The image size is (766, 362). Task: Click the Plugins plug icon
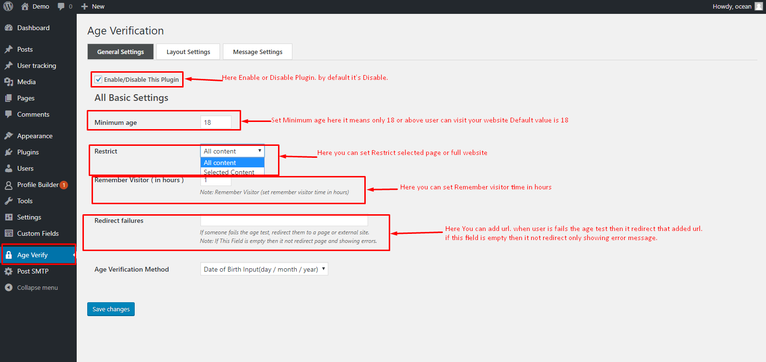[9, 152]
